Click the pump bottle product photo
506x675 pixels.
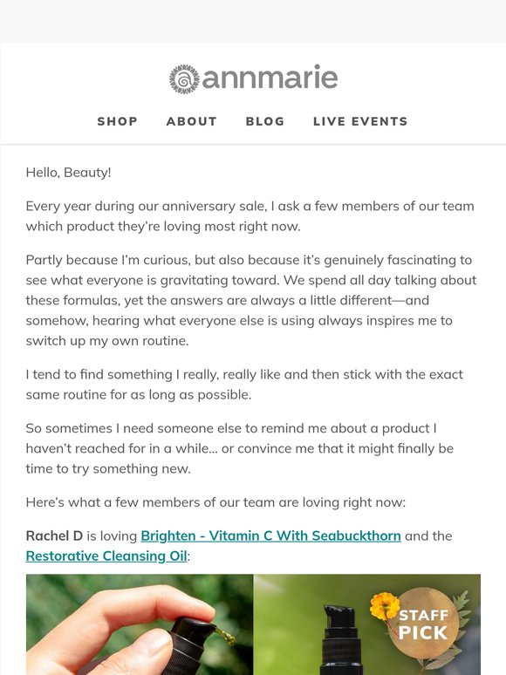367,624
